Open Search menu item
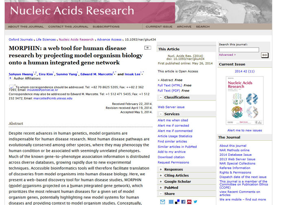The image size is (285, 205). [x=203, y=26]
